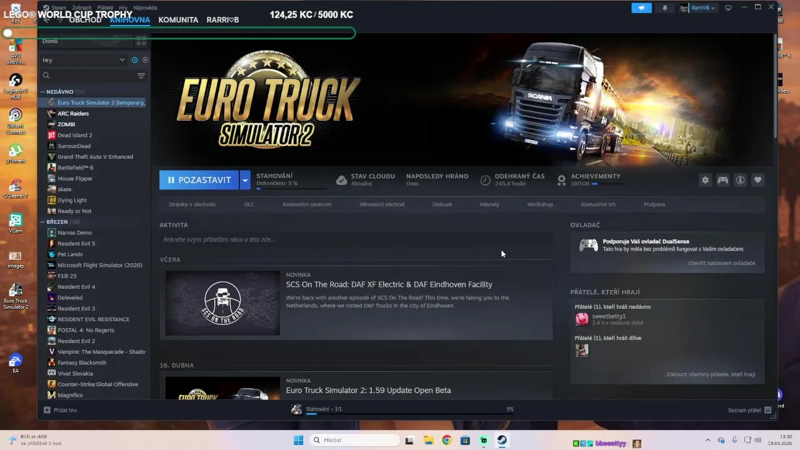Open Seznam přátel friends list
This screenshot has height=450, width=800.
(749, 410)
